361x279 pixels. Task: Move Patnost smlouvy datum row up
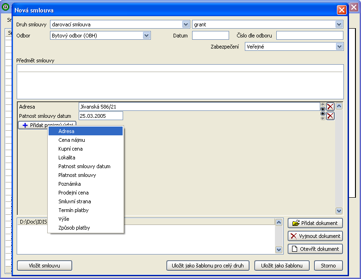[x=323, y=113]
